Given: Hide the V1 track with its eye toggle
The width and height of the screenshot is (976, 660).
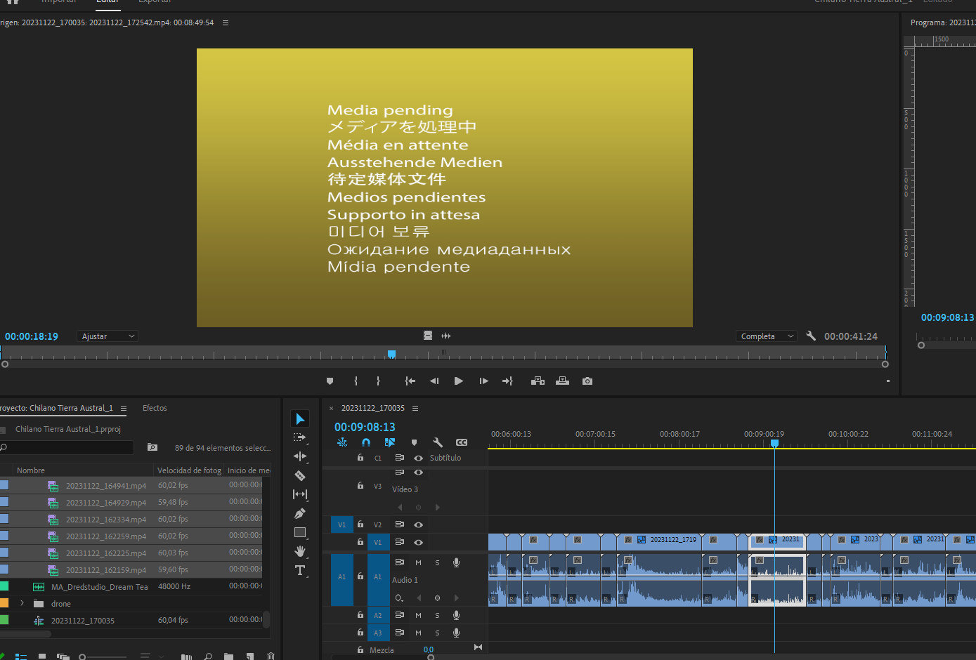Looking at the screenshot, I should 418,541.
